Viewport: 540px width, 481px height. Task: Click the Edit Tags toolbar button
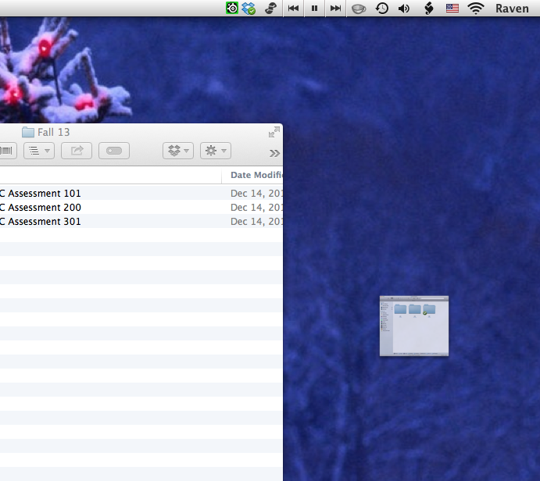(x=114, y=151)
